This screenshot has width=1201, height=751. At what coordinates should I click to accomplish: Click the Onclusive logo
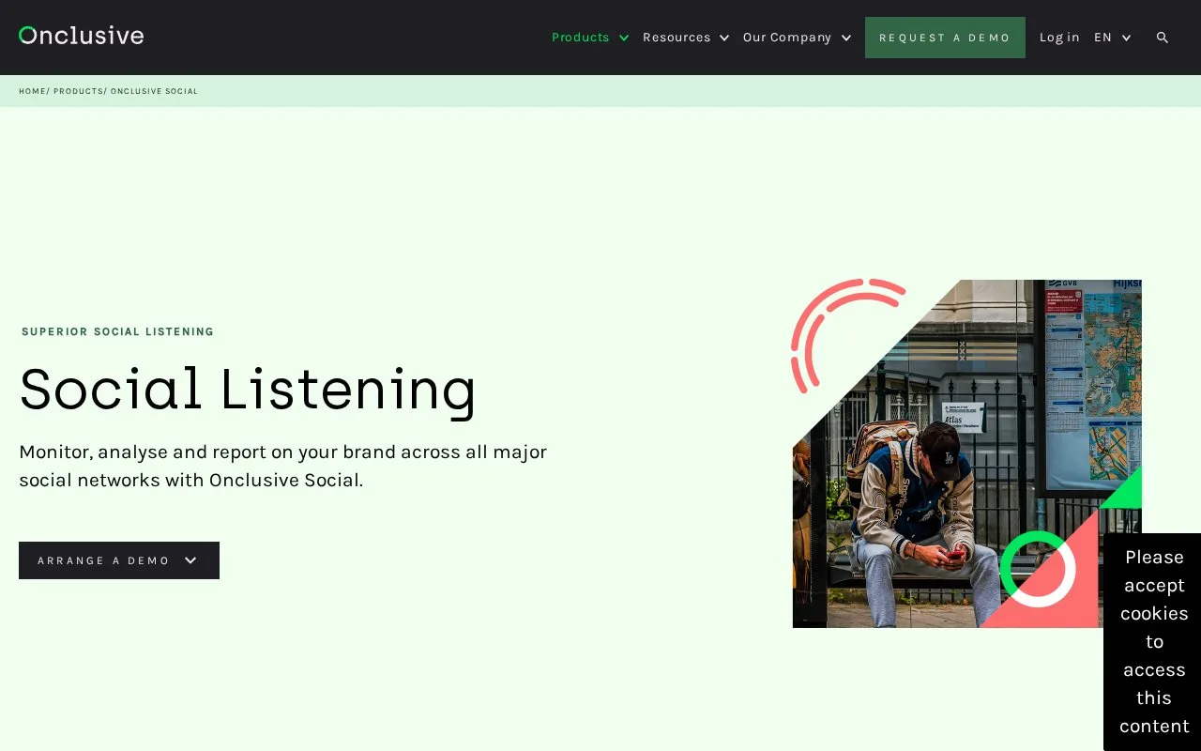[82, 36]
